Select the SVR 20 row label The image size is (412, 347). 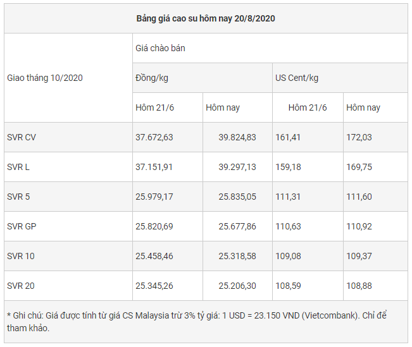(21, 286)
